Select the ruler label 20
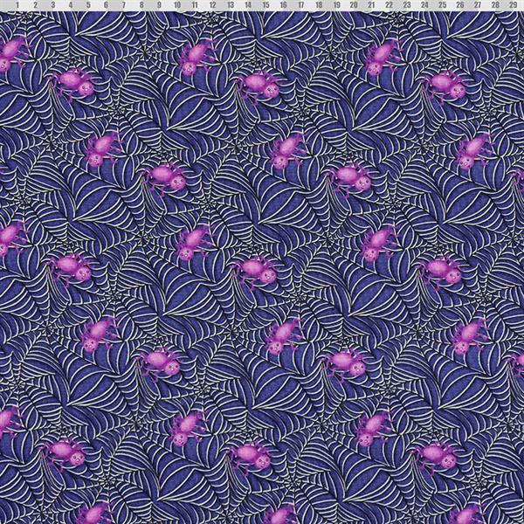Image resolution: width=524 pixels, height=524 pixels. pyautogui.click(x=354, y=5)
